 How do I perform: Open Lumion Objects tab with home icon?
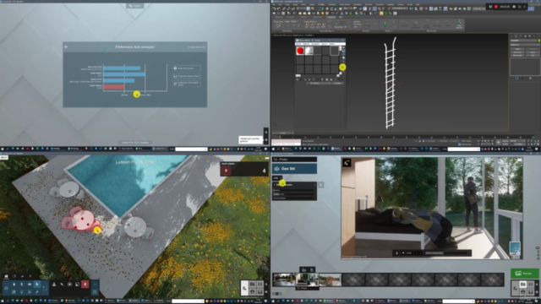[6, 276]
